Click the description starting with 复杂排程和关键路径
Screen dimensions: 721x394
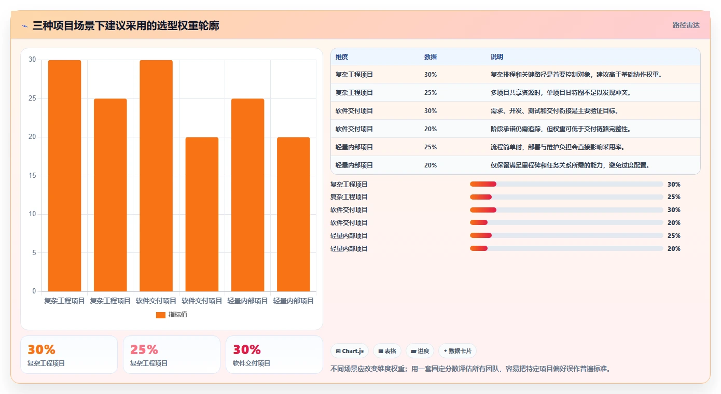point(576,75)
